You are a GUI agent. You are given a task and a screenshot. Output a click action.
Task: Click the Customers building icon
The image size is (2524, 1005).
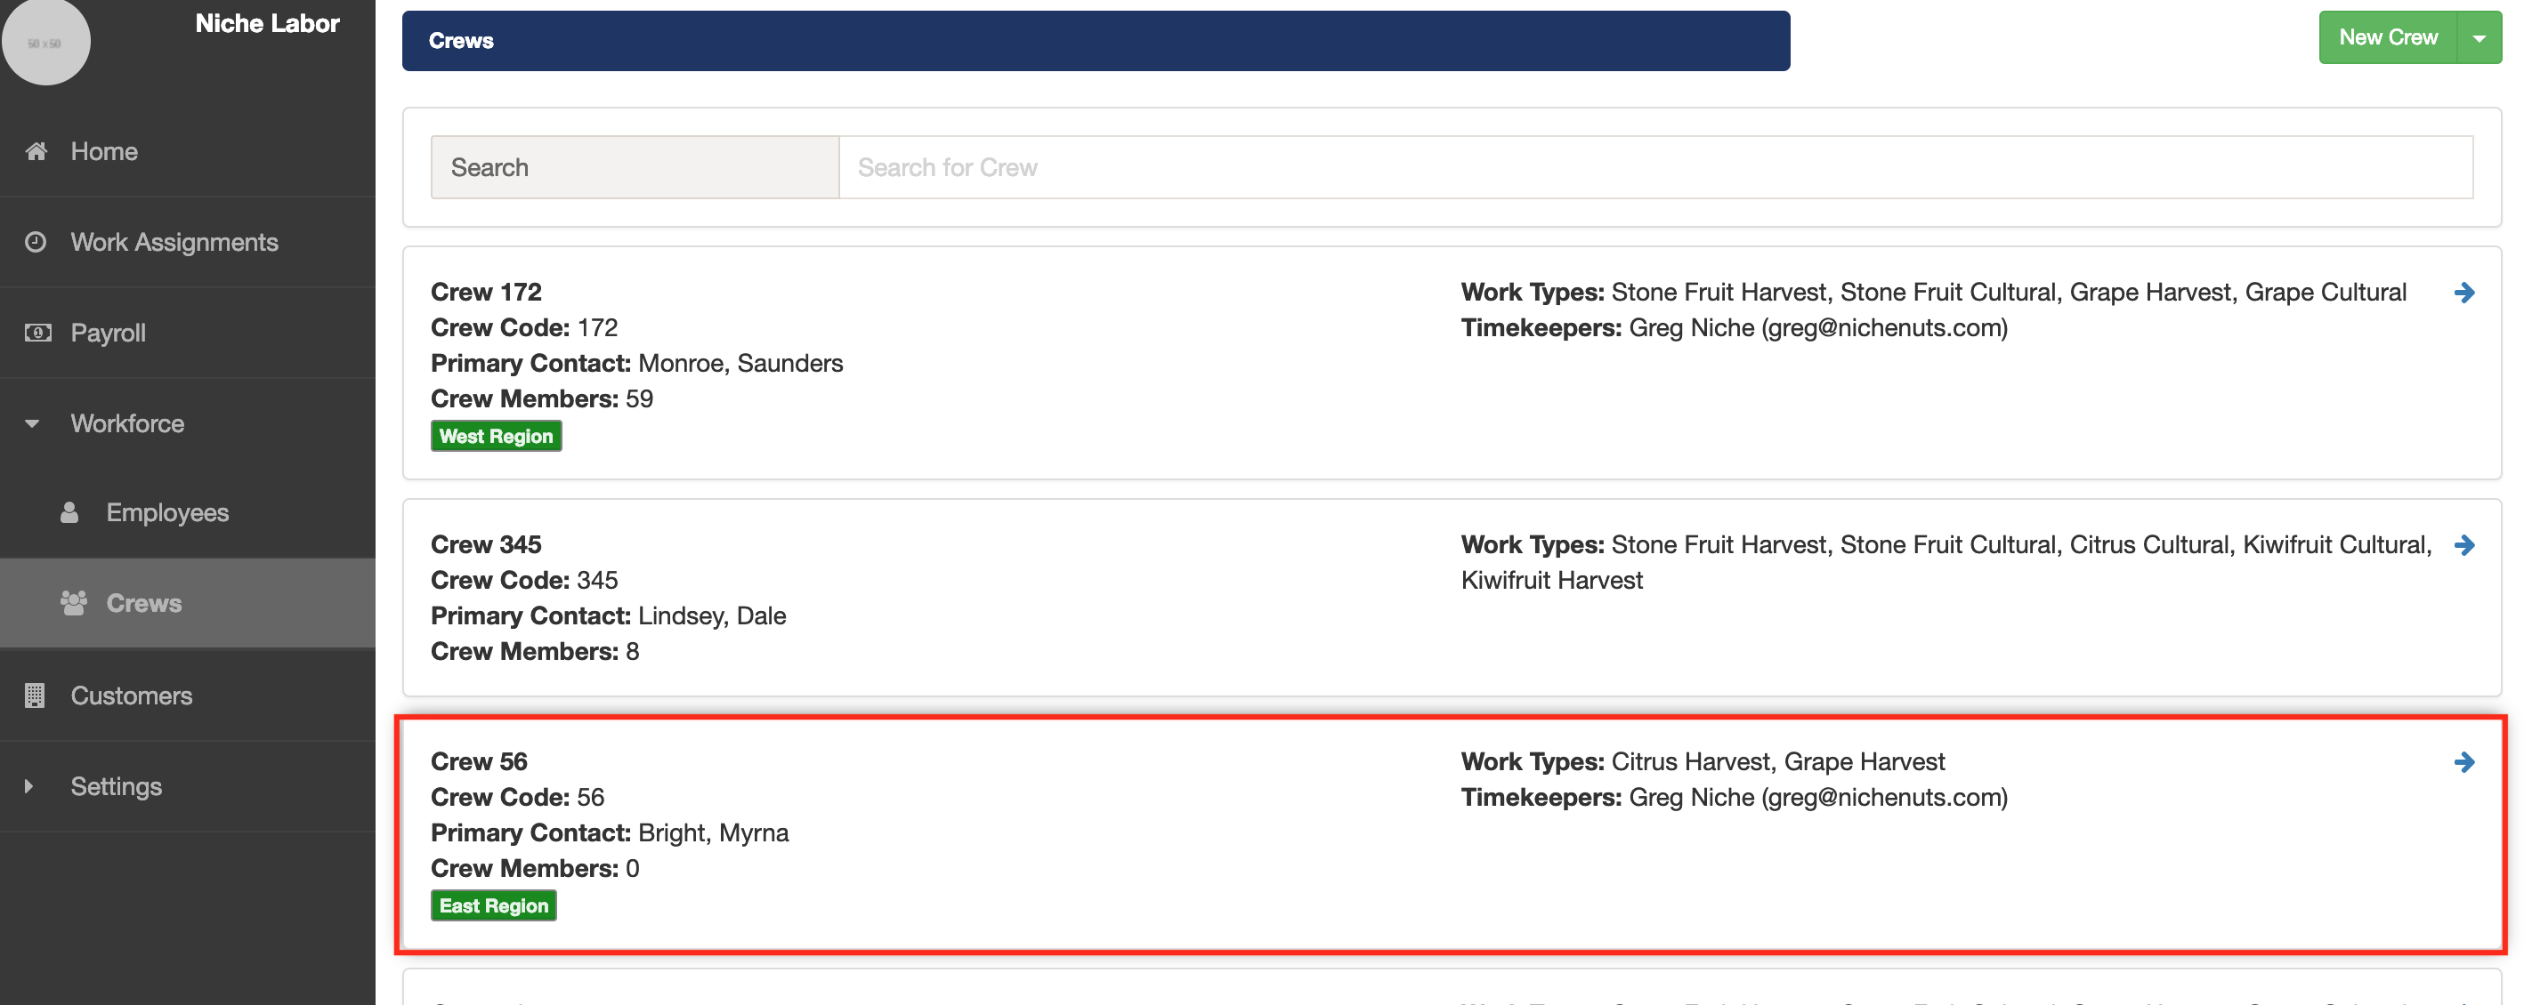coord(36,695)
